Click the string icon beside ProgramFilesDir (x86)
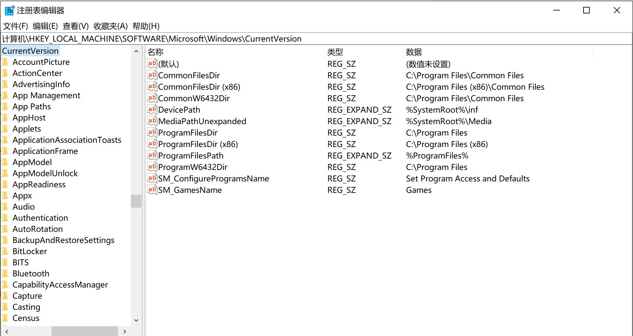This screenshot has width=633, height=336. click(x=152, y=144)
